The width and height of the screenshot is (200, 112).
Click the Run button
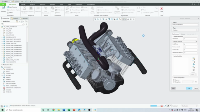coord(173,88)
